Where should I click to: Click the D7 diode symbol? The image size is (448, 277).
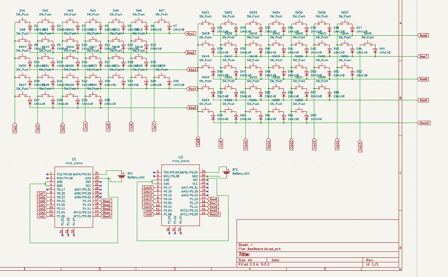click(169, 28)
